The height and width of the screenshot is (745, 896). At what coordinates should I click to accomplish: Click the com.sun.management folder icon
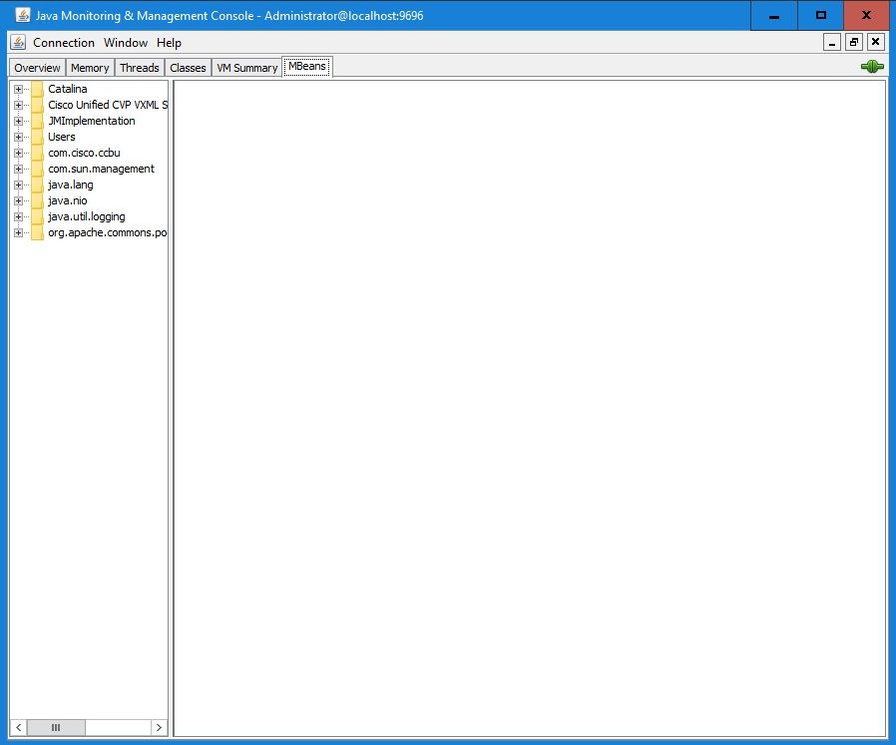click(x=37, y=169)
